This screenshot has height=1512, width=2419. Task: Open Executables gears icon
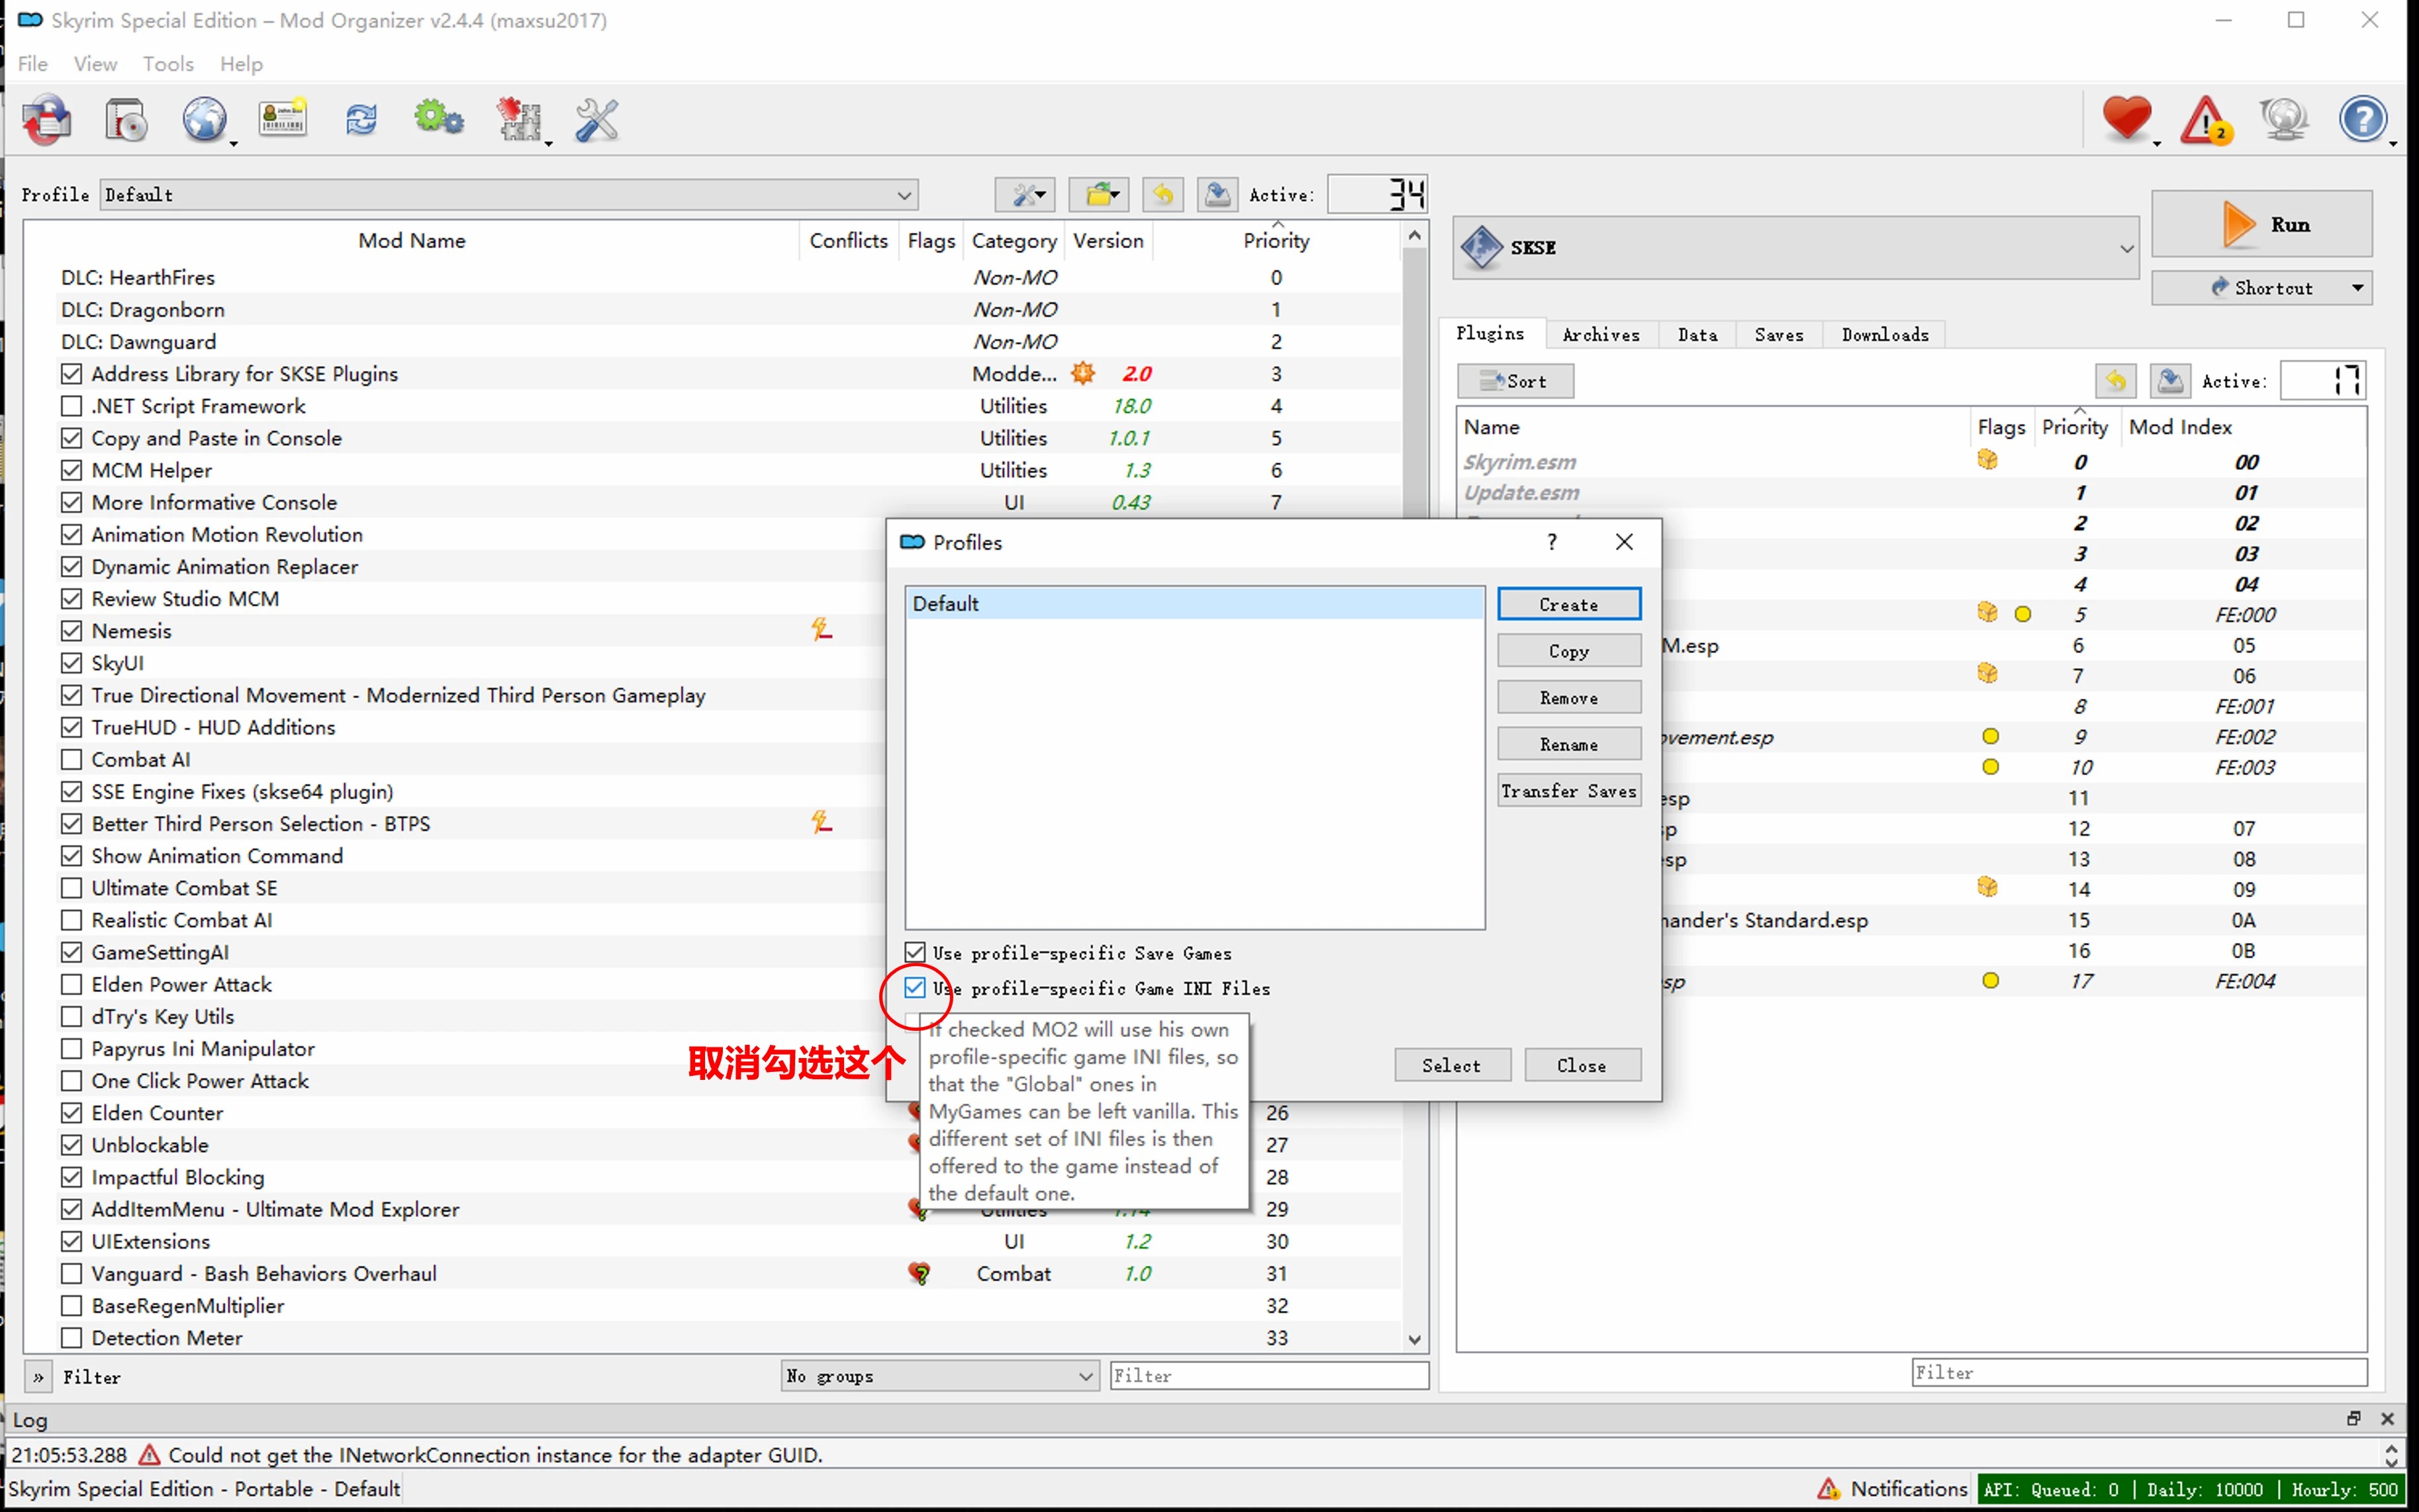438,121
